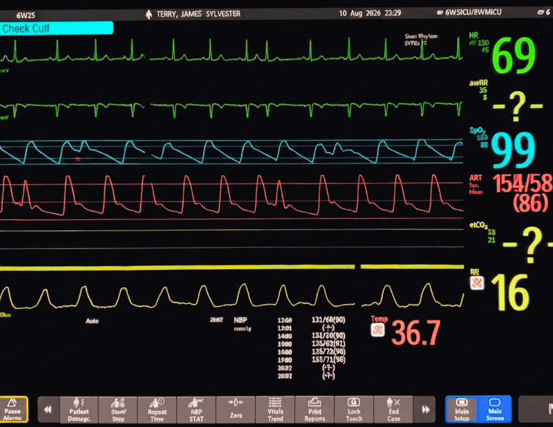The image size is (553, 427).
Task: Activate NBP Start/Stop key
Action: (x=118, y=410)
